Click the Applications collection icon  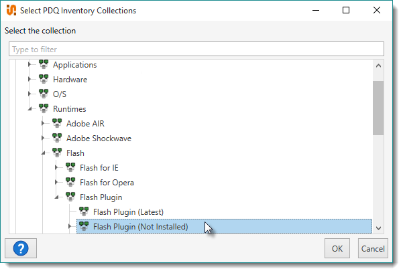[x=44, y=65]
